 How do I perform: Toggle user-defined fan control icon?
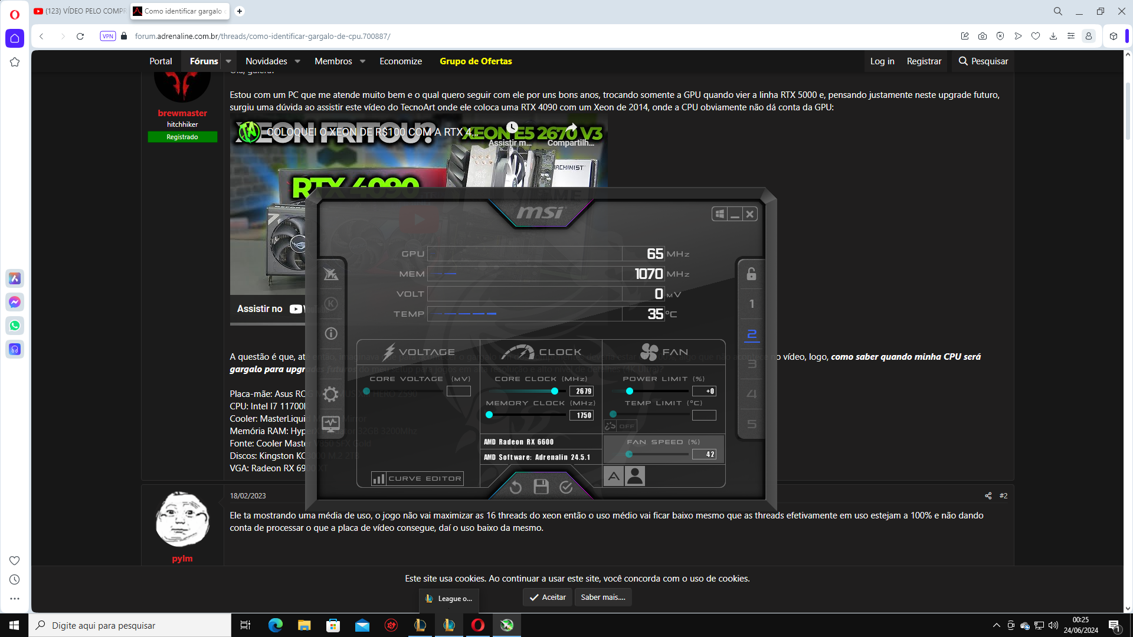(635, 476)
